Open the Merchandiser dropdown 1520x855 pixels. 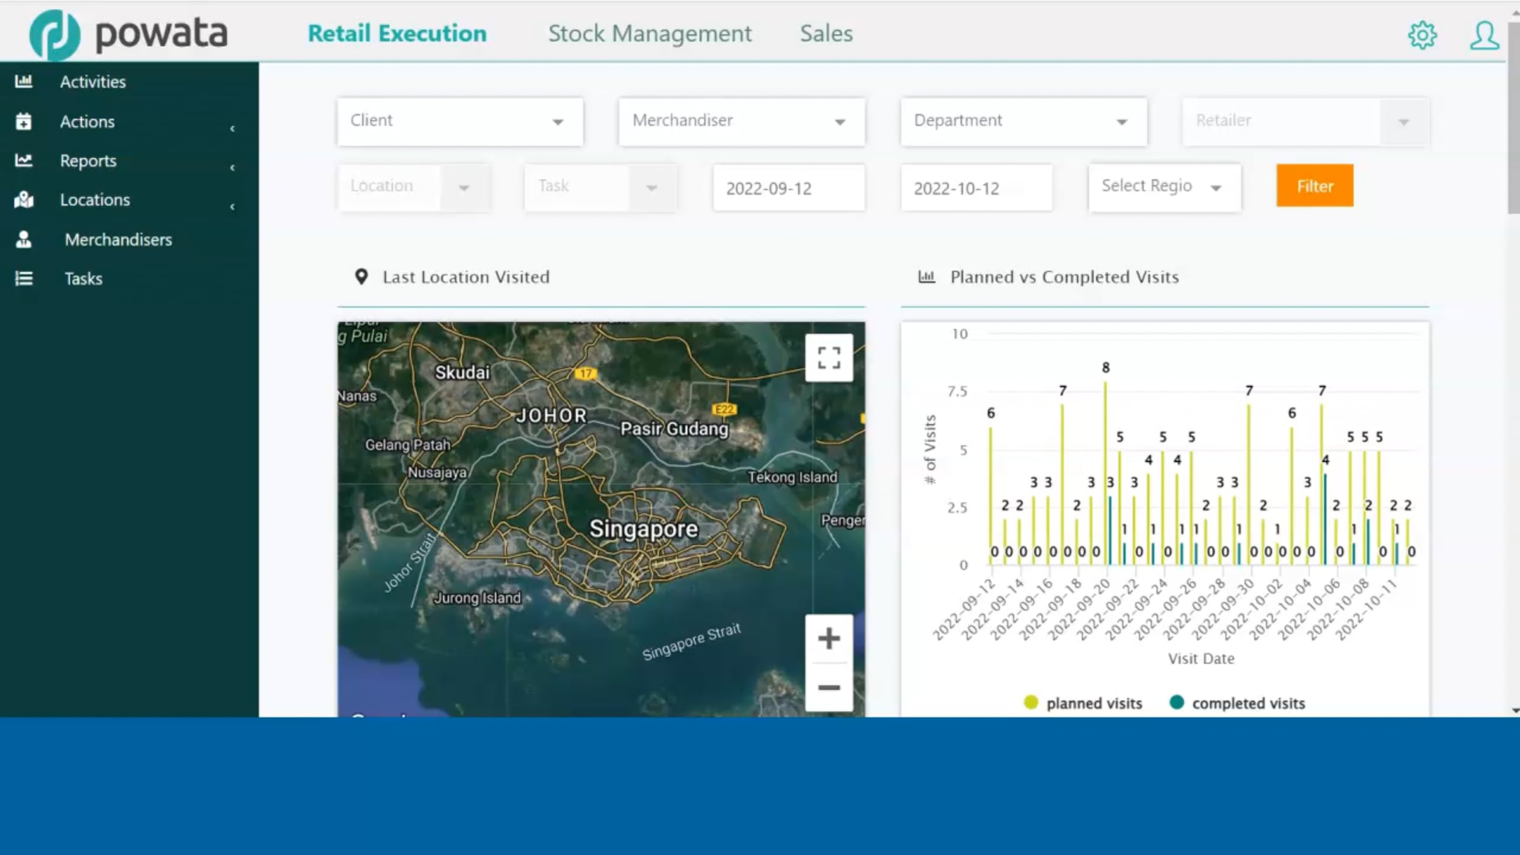pos(742,121)
